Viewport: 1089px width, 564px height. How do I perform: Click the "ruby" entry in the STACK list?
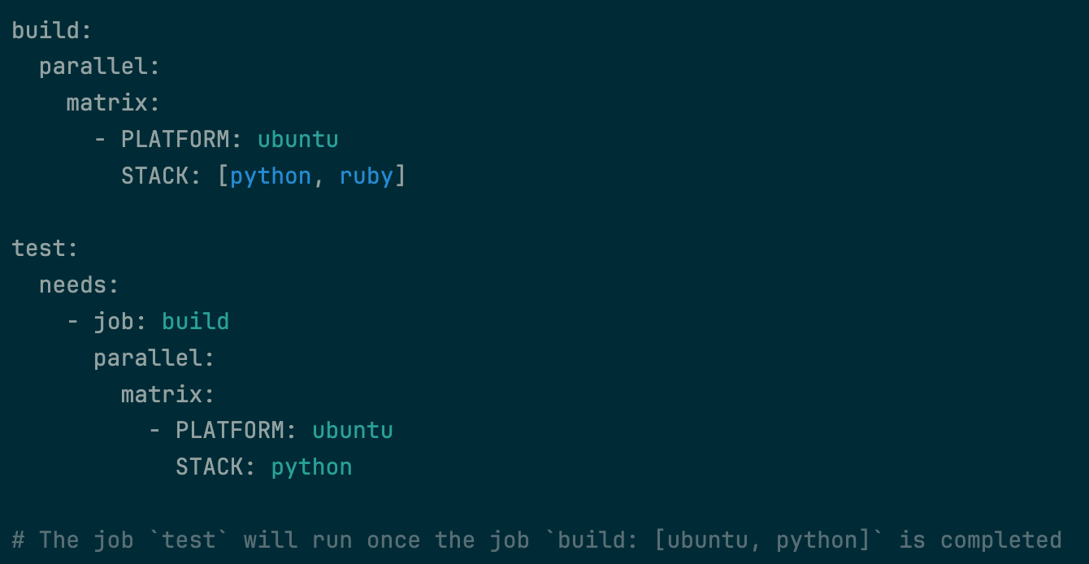pyautogui.click(x=366, y=176)
